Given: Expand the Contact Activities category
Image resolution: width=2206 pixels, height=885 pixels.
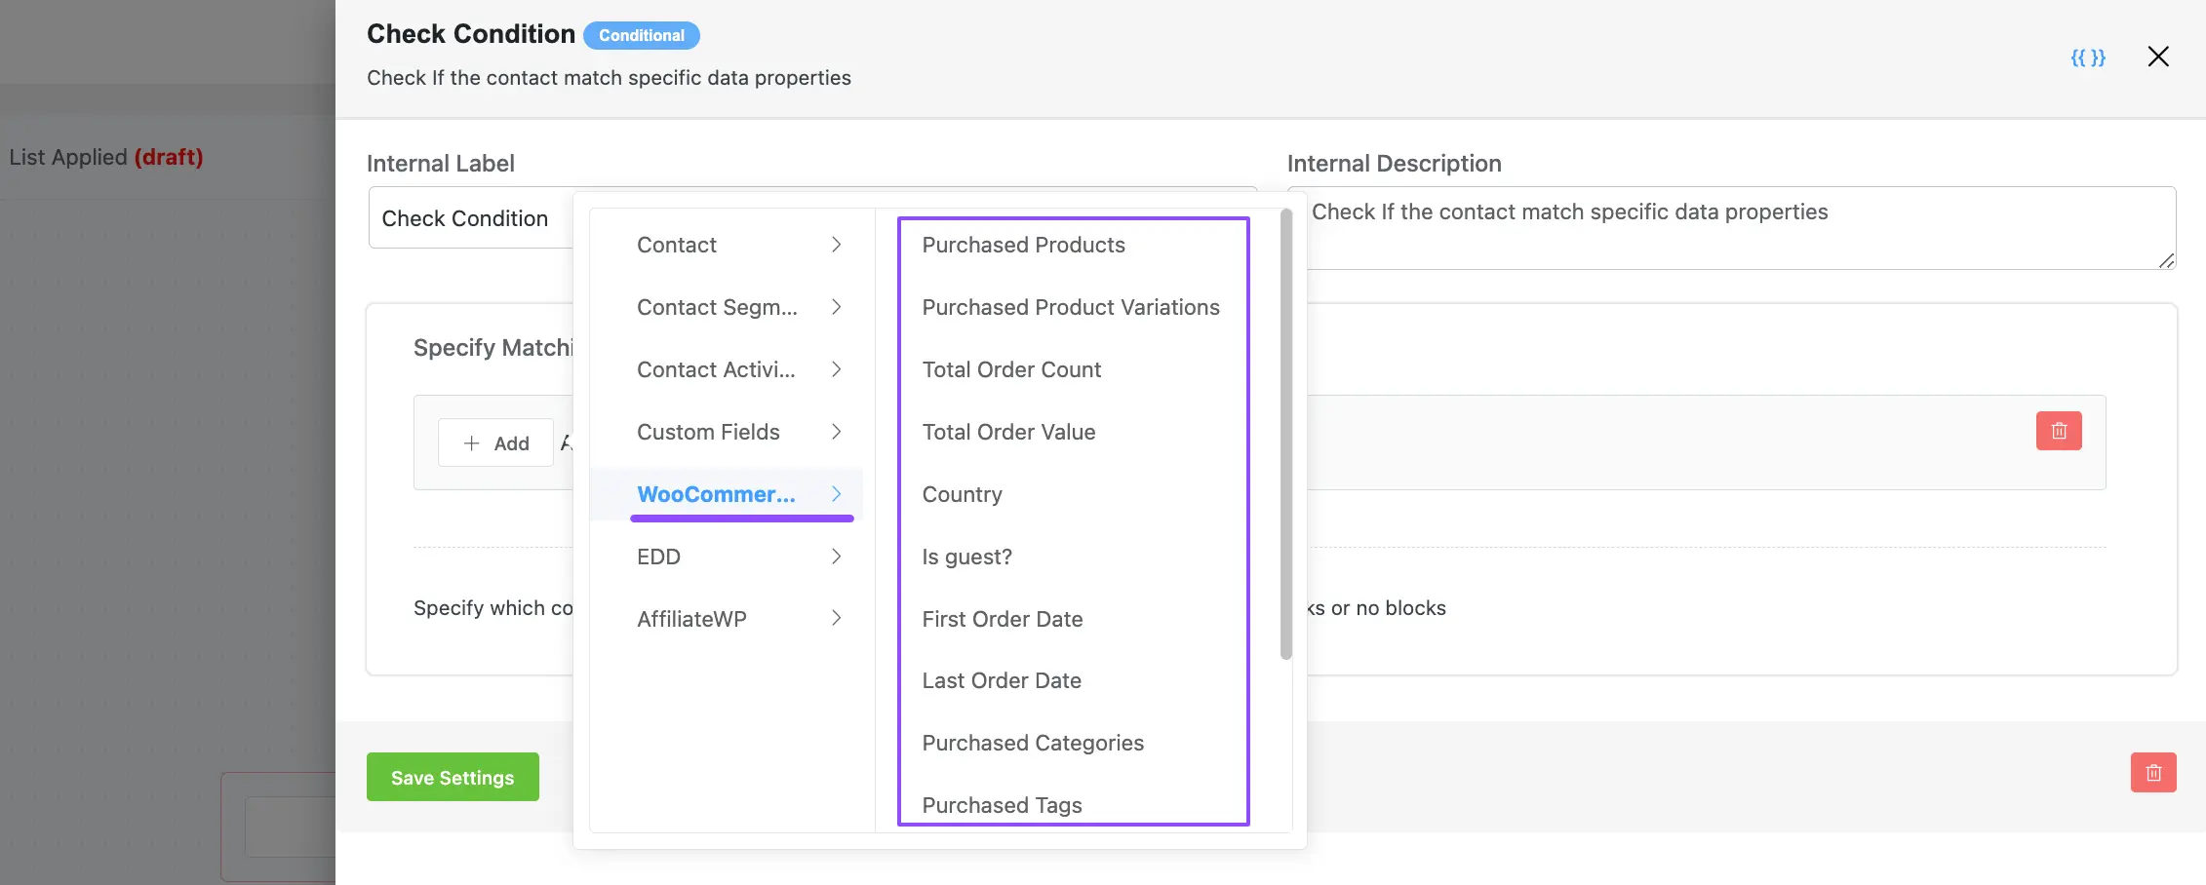Looking at the screenshot, I should pos(727,369).
